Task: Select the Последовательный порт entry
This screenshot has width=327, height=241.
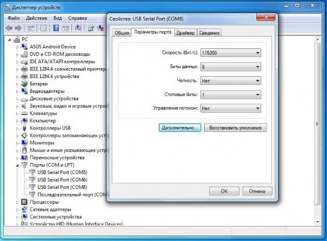Action: pos(72,195)
